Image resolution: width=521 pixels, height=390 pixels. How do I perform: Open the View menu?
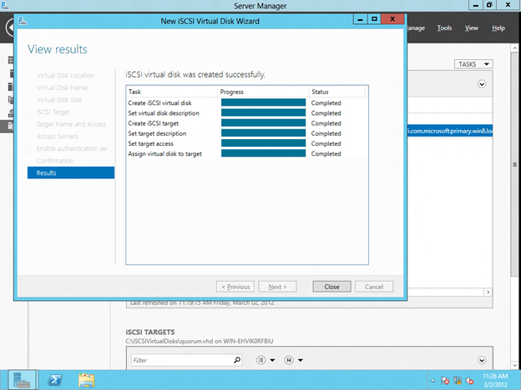coord(472,27)
